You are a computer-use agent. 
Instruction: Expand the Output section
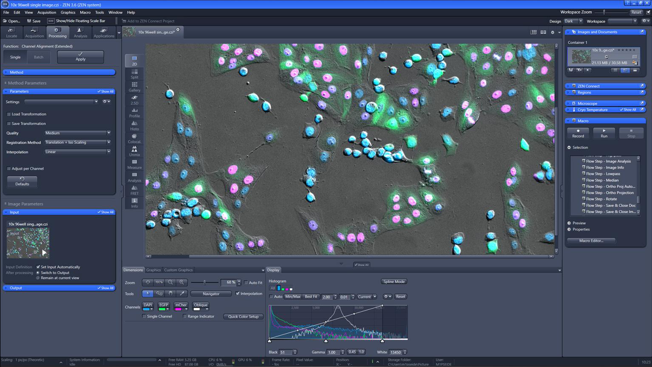click(x=59, y=288)
